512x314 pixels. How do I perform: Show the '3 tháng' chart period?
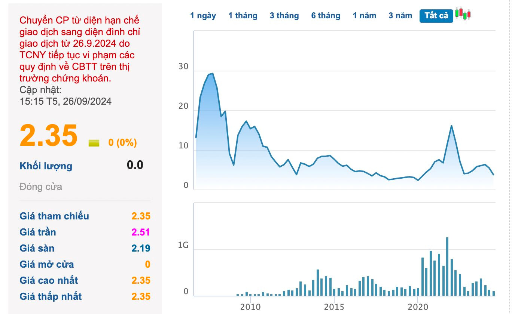[284, 16]
